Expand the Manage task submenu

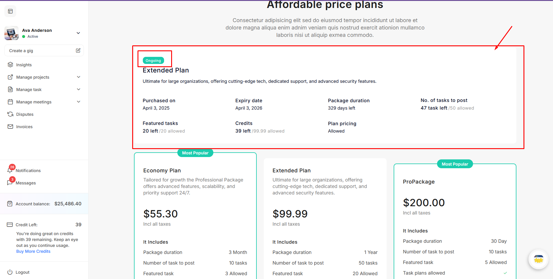pyautogui.click(x=78, y=90)
